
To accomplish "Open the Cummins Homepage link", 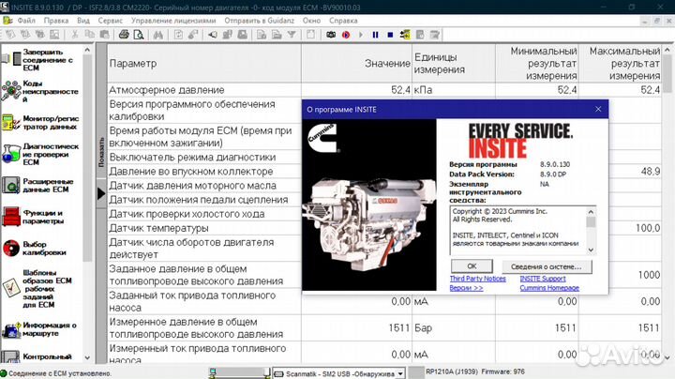I will tap(552, 288).
